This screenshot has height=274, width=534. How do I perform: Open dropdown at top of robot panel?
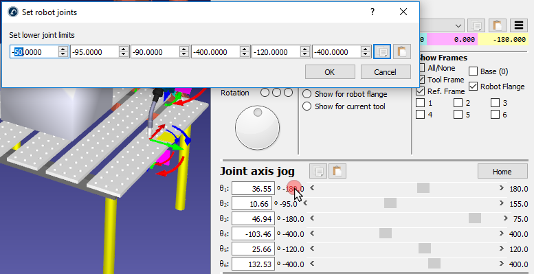pyautogui.click(x=458, y=26)
